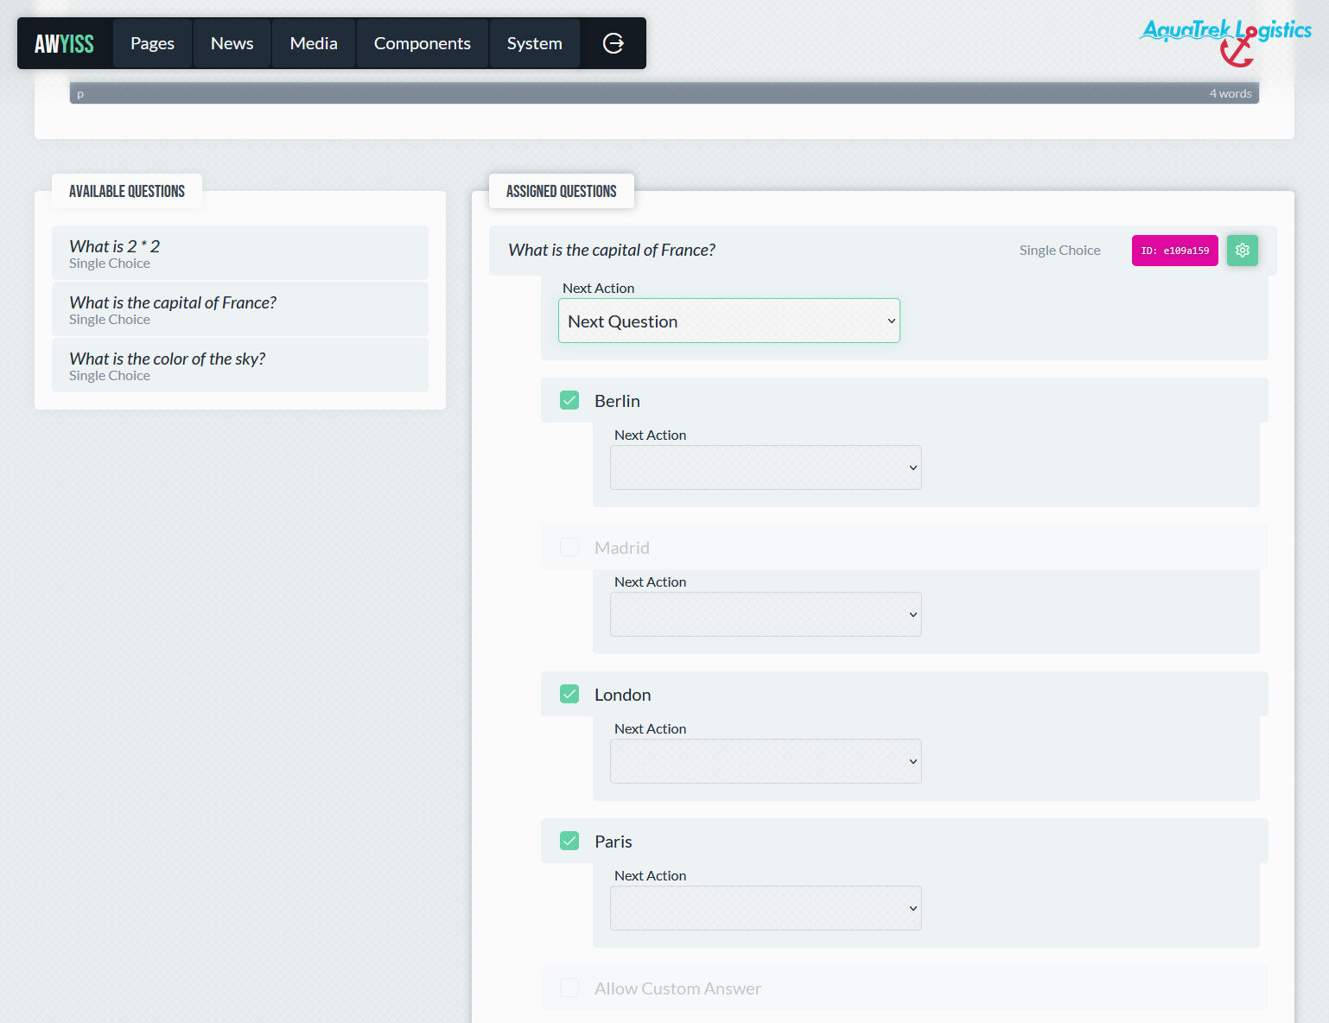Uncheck the Berlin answer checkbox

(x=569, y=400)
